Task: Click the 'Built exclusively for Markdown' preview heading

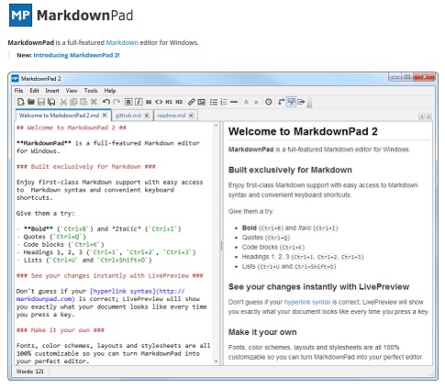Action: pyautogui.click(x=290, y=170)
